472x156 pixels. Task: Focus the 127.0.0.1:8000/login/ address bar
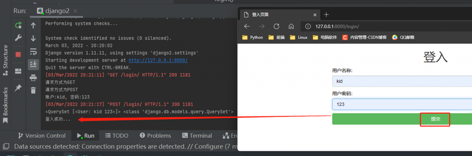click(x=386, y=26)
